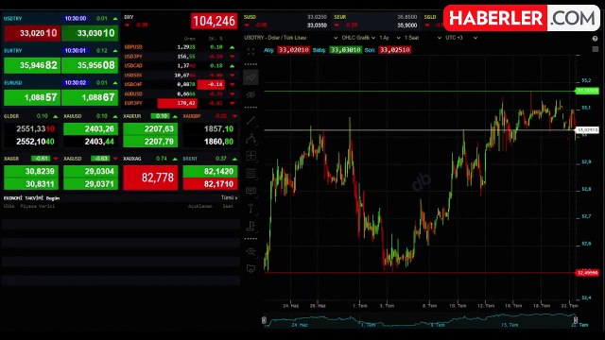Click the down arrow in USDJPY row
Screen dimensions: 605x340
[233, 57]
